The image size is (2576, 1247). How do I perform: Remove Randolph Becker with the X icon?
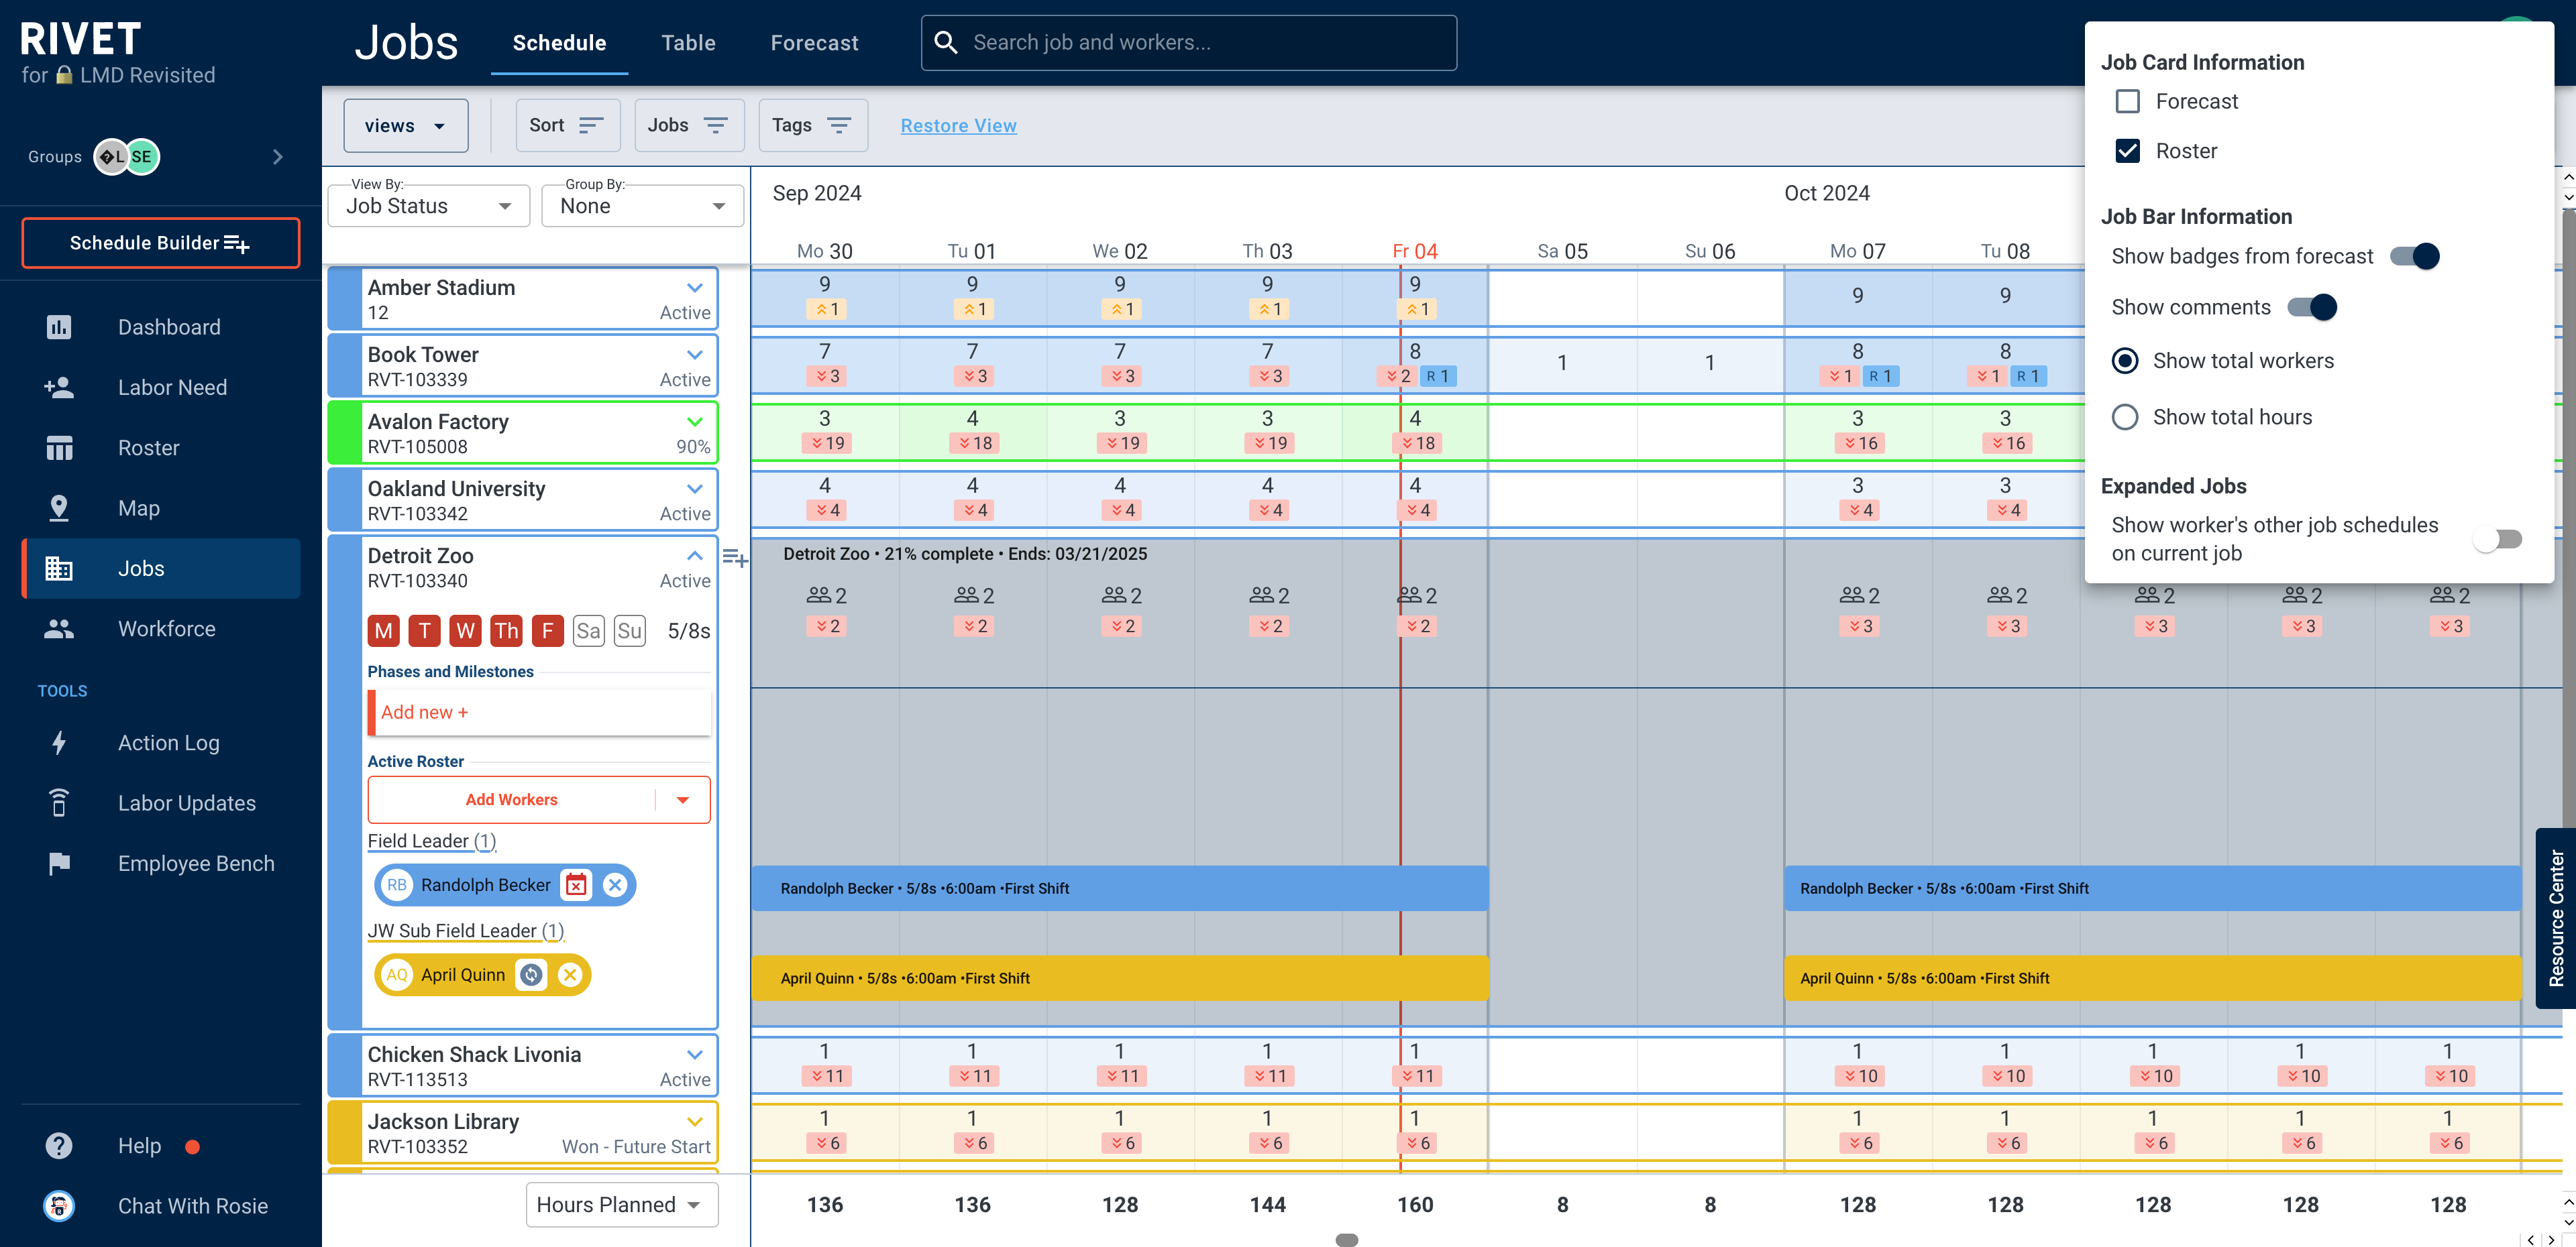point(615,884)
